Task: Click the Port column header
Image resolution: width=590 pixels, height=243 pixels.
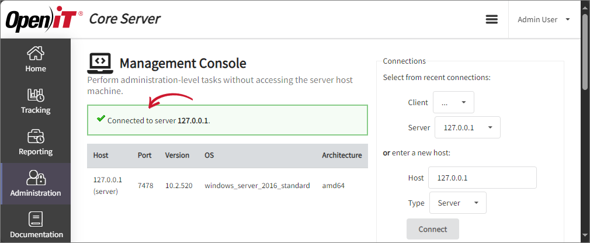Action: [x=144, y=155]
